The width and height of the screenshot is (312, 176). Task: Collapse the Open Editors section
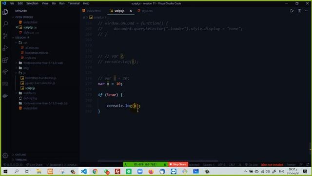[x=24, y=17]
